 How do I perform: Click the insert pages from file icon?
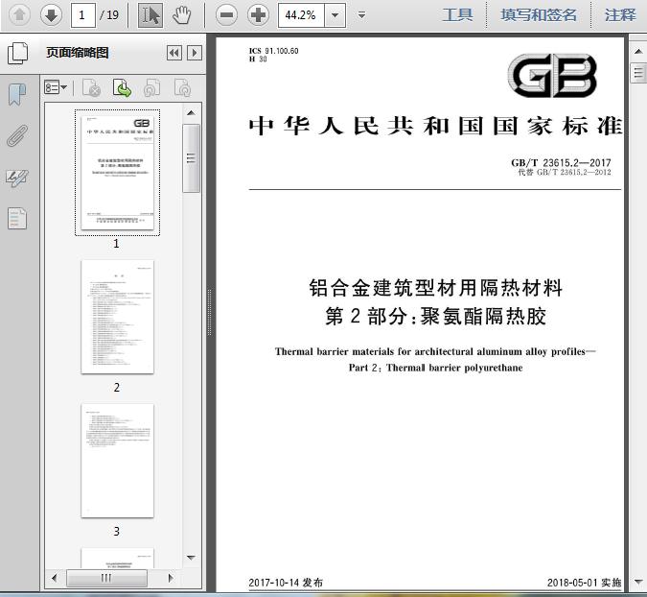[122, 87]
